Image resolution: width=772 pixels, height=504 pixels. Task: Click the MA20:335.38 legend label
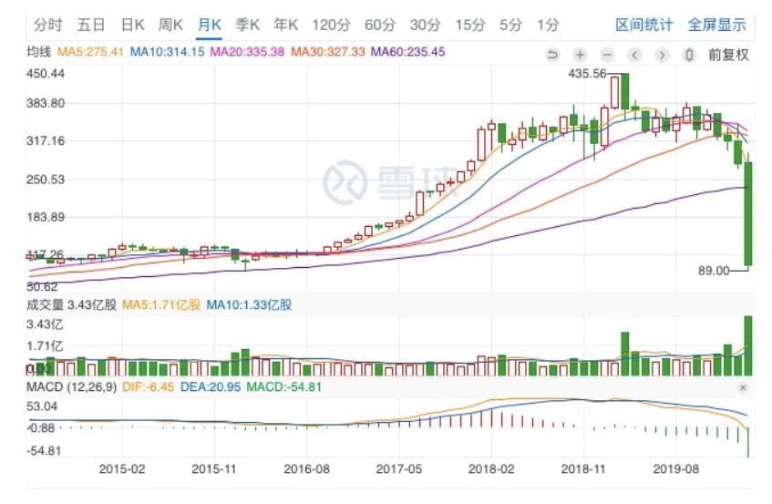(x=247, y=52)
